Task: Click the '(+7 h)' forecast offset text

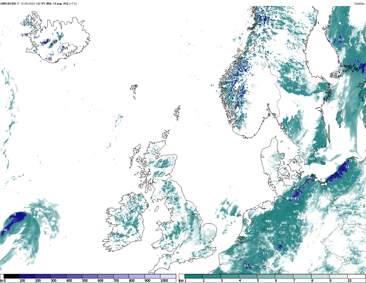Action: 73,4
